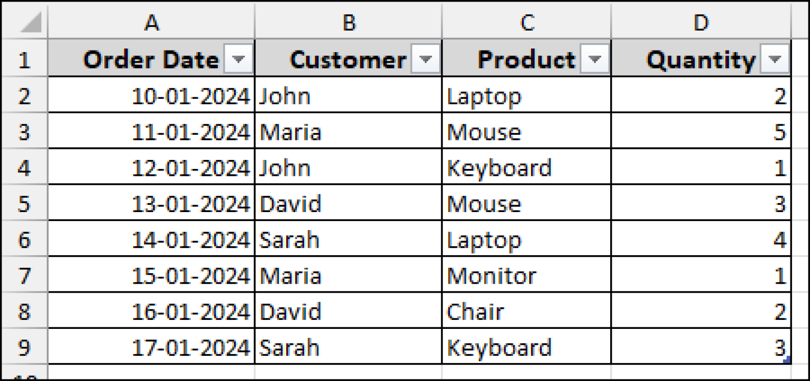Click the date cell 14-01-2024
This screenshot has width=810, height=381.
[151, 239]
